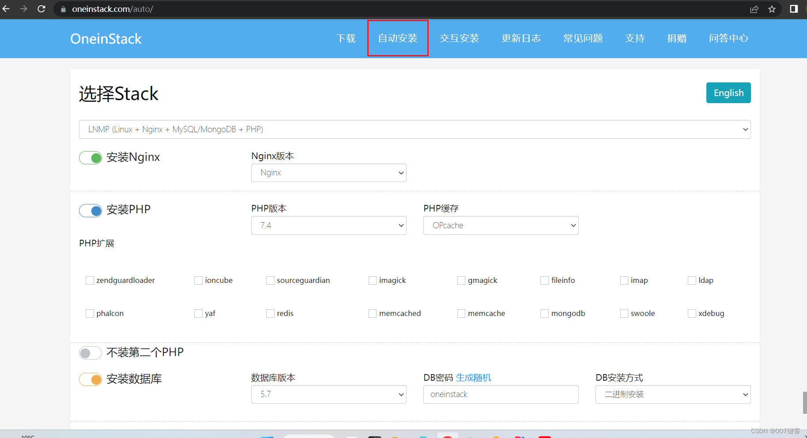Check the redis PHP extension checkbox
Screen dimensions: 807x438
click(x=270, y=313)
